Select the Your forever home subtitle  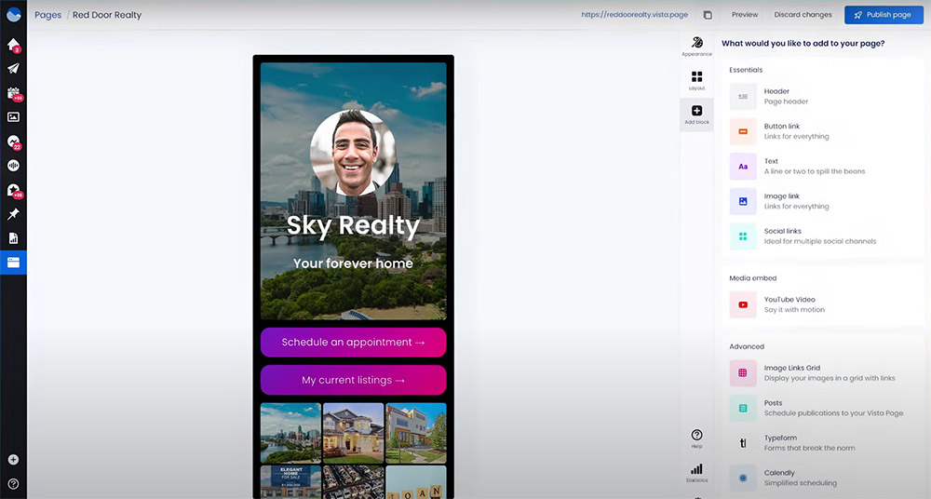[353, 263]
